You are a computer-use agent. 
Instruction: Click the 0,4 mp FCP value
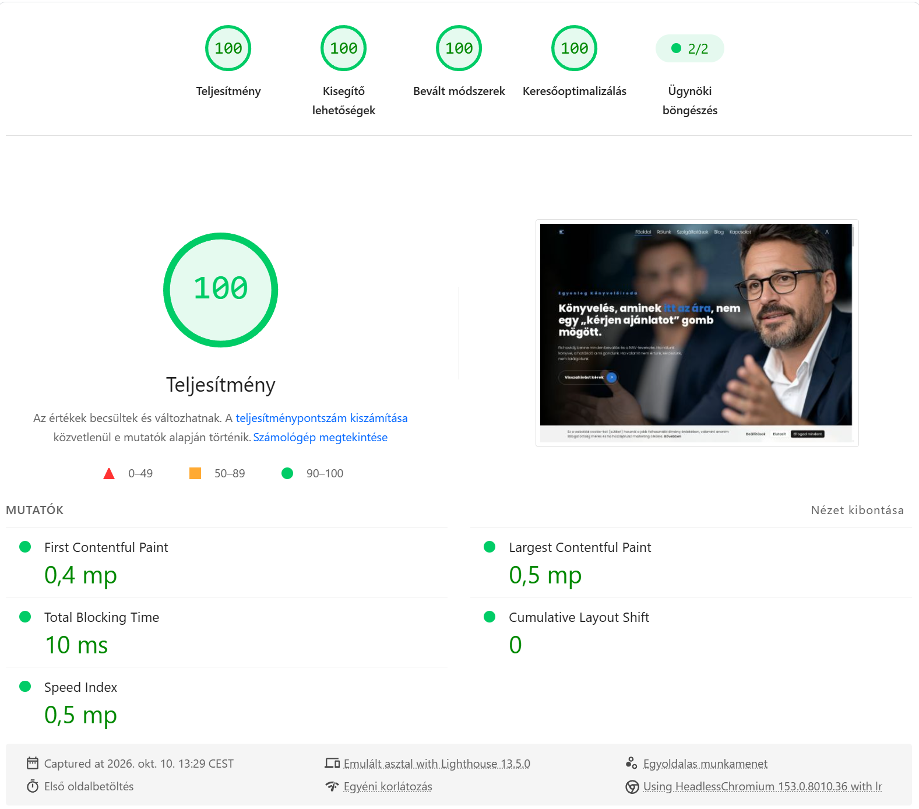(x=80, y=575)
